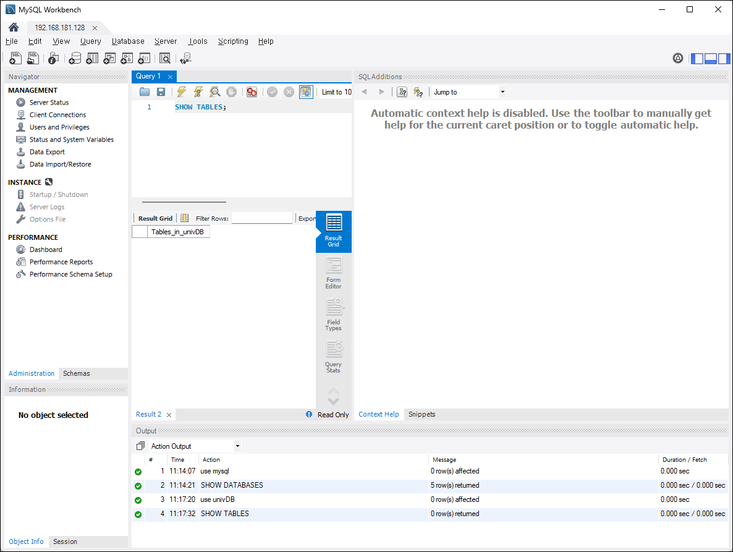Open Server Status in the Management section
This screenshot has width=733, height=552.
point(49,103)
